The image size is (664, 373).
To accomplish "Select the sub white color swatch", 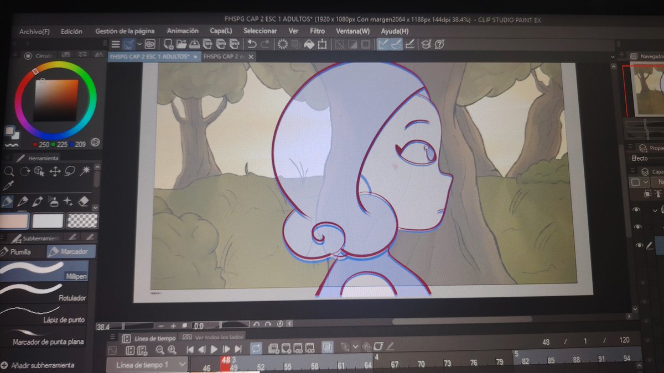I will 48,221.
